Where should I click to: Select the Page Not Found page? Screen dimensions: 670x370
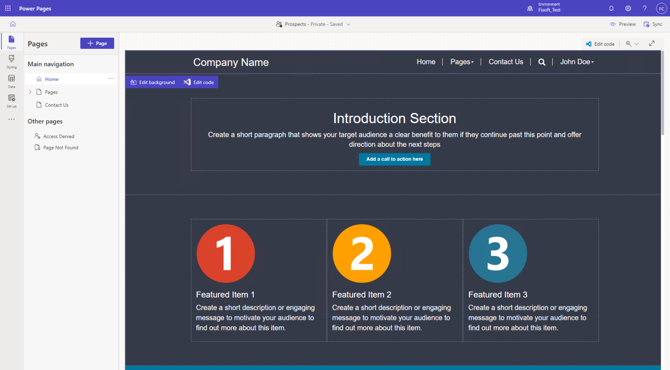61,147
